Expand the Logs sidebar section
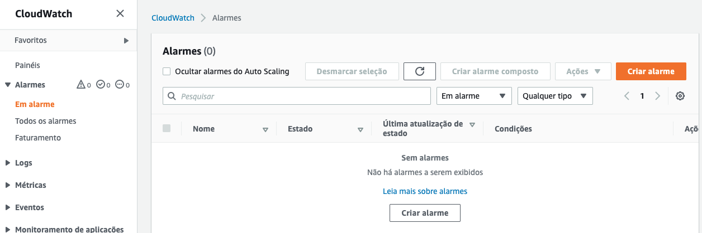702x233 pixels. click(8, 163)
